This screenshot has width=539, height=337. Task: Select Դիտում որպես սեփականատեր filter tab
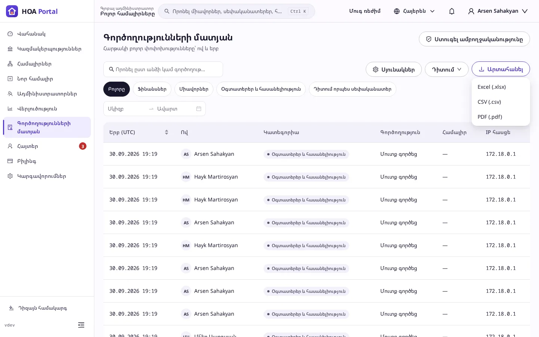(353, 89)
